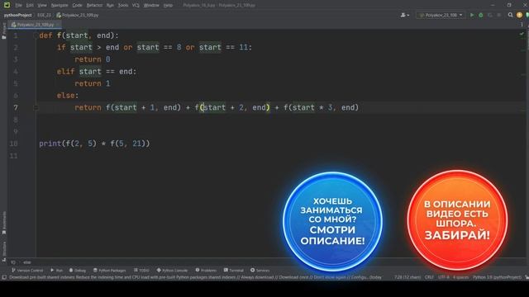
Task: Click line number 3 in the gutter
Action: 16,59
